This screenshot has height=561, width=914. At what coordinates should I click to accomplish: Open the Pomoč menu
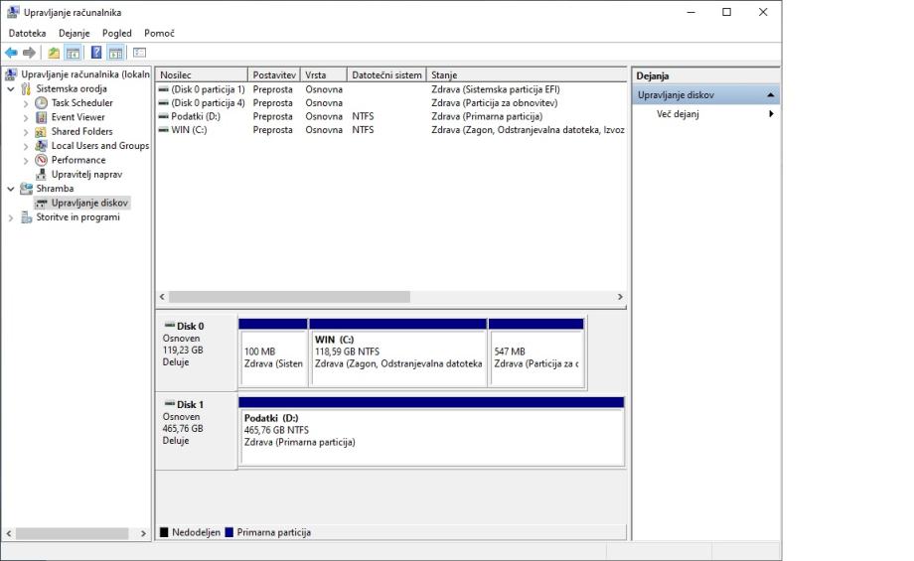(159, 33)
